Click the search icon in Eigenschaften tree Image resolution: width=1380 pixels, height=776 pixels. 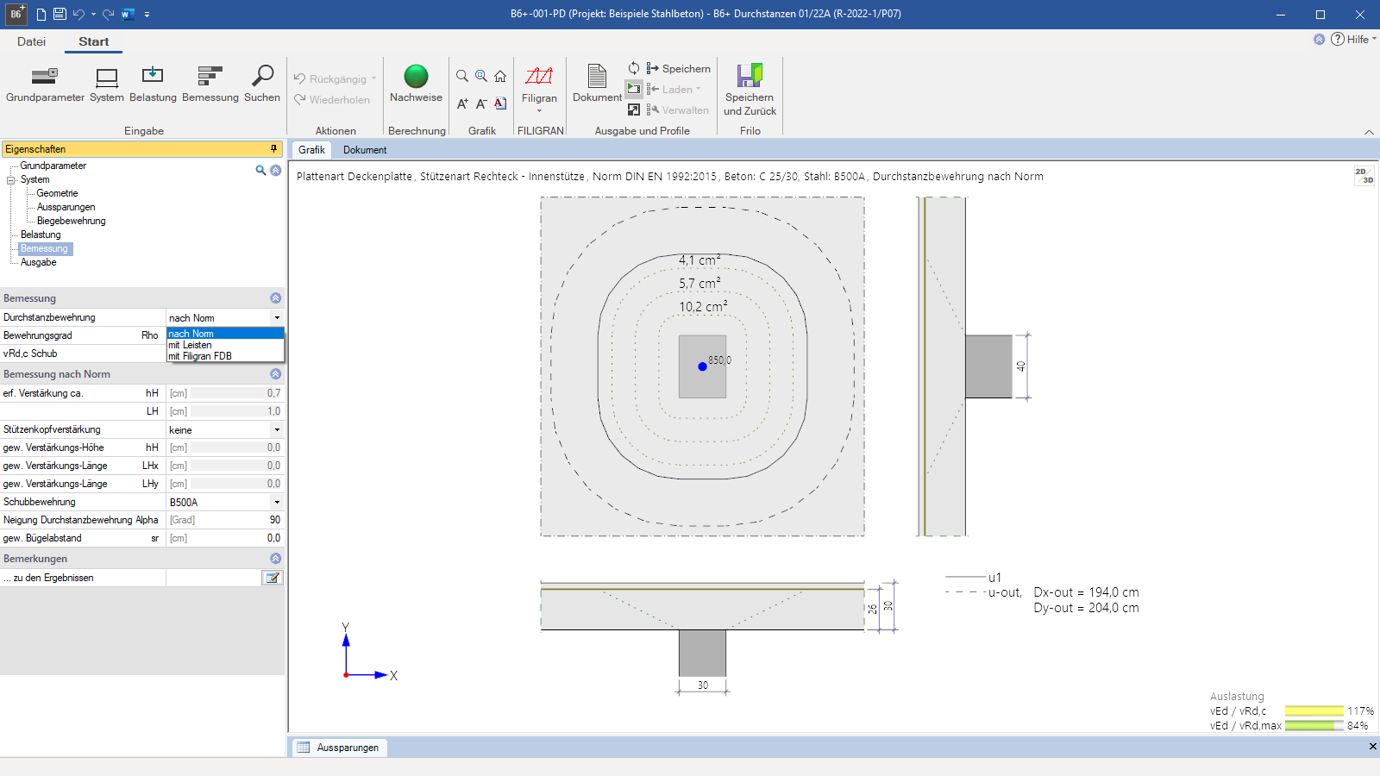pyautogui.click(x=260, y=171)
